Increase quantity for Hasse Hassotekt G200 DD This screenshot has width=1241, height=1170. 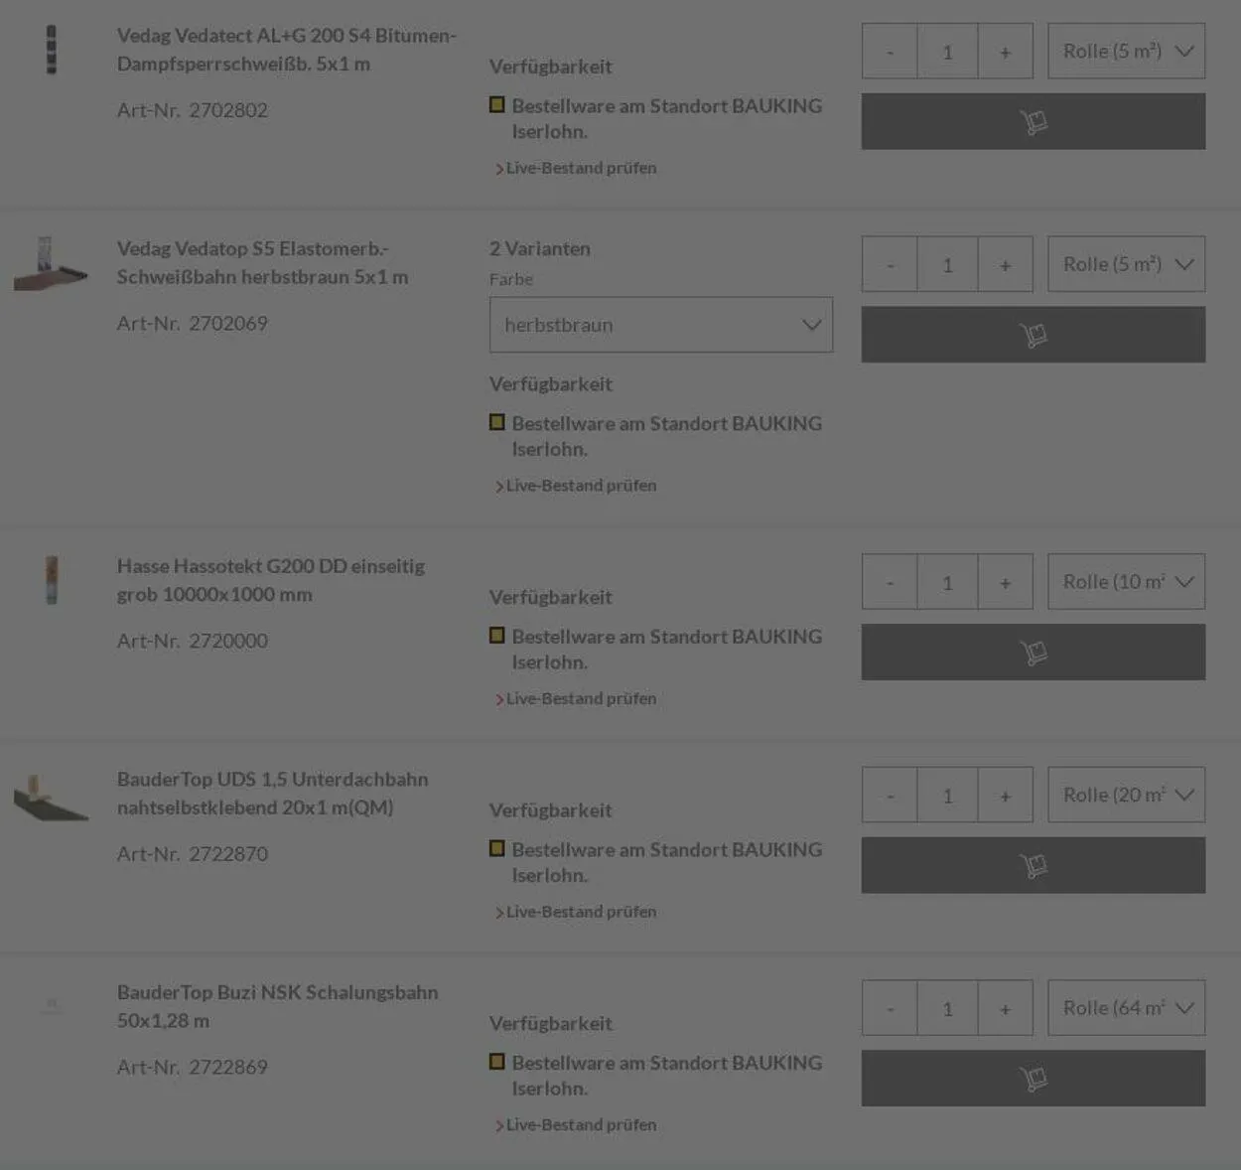tap(1005, 582)
